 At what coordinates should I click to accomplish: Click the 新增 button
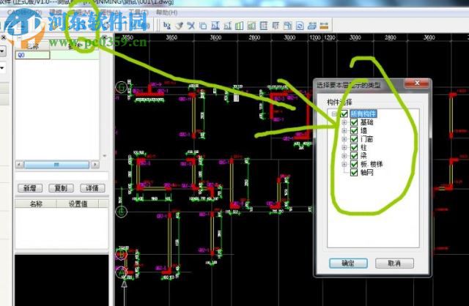point(30,188)
